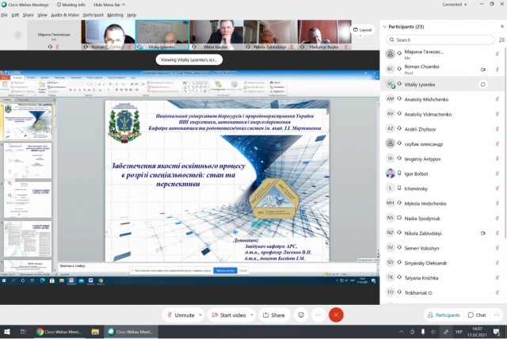Open the Windows Start menu
The height and width of the screenshot is (339, 507).
[x=7, y=332]
